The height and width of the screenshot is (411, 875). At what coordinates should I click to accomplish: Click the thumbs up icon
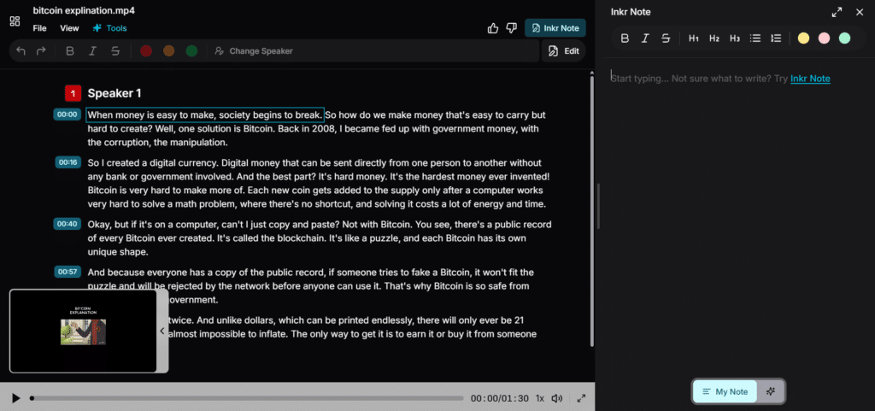point(493,28)
